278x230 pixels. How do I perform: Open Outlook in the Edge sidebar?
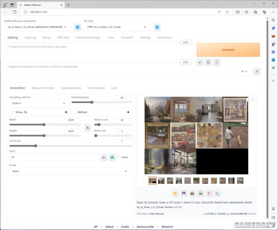click(273, 60)
